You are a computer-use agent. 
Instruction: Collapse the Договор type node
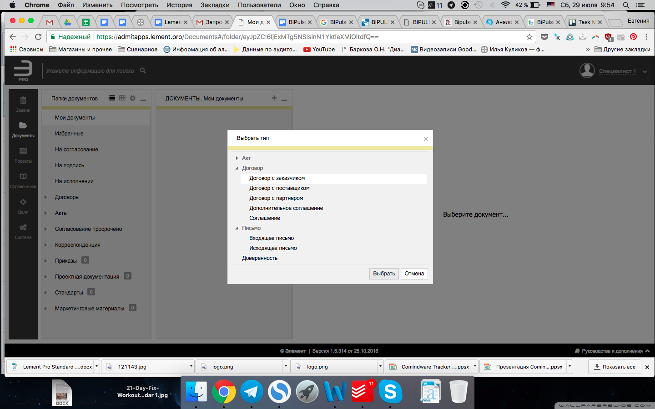pos(237,168)
